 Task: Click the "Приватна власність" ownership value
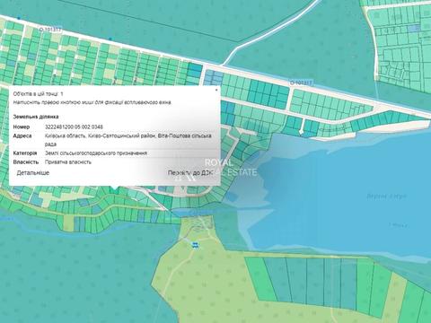[x=68, y=162]
